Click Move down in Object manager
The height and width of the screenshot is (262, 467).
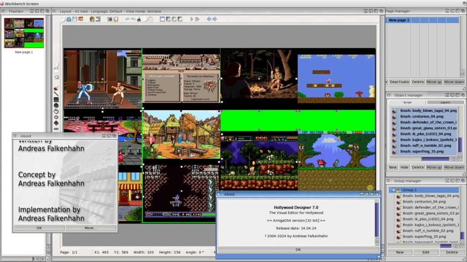pyautogui.click(x=454, y=167)
